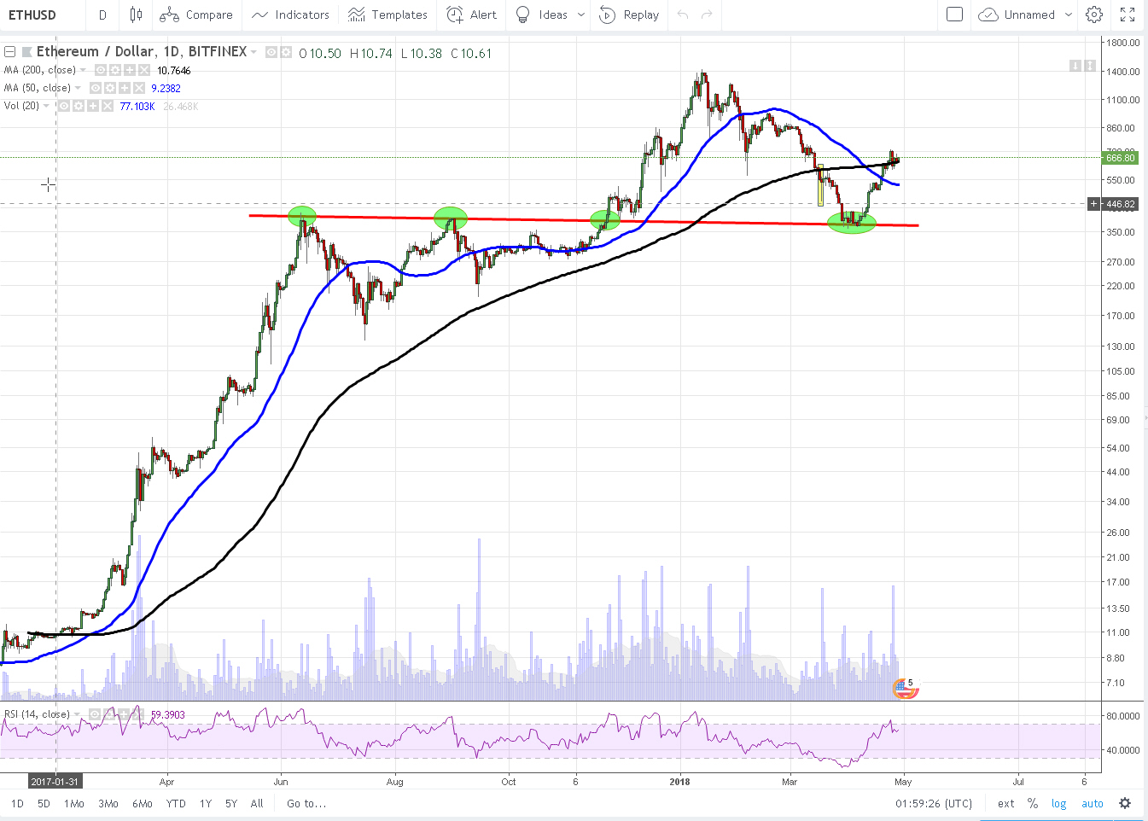Viewport: 1148px width, 821px height.
Task: Open indicator Templates menu
Action: pyautogui.click(x=388, y=15)
